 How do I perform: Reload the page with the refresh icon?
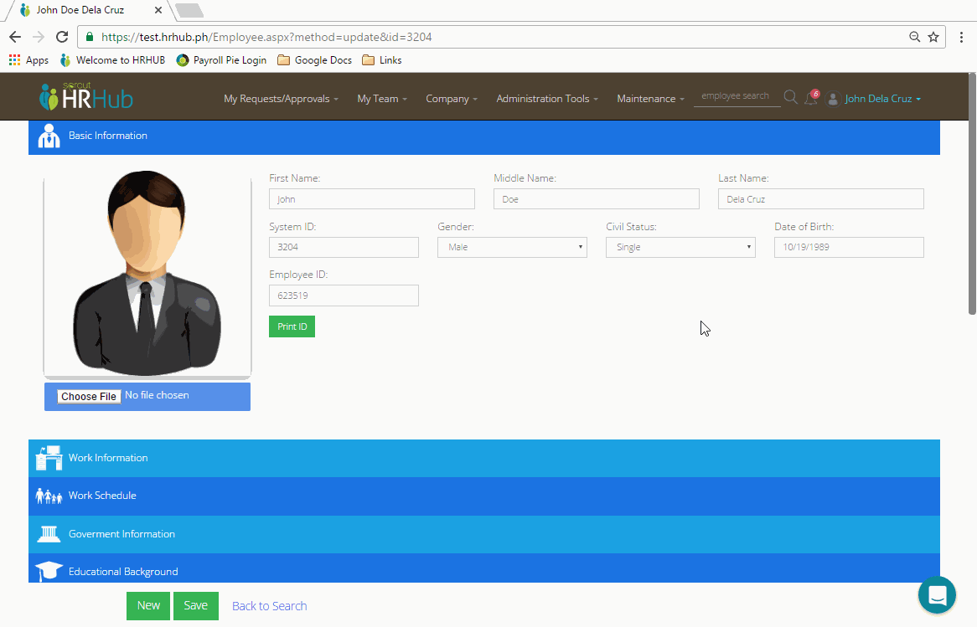pos(61,37)
